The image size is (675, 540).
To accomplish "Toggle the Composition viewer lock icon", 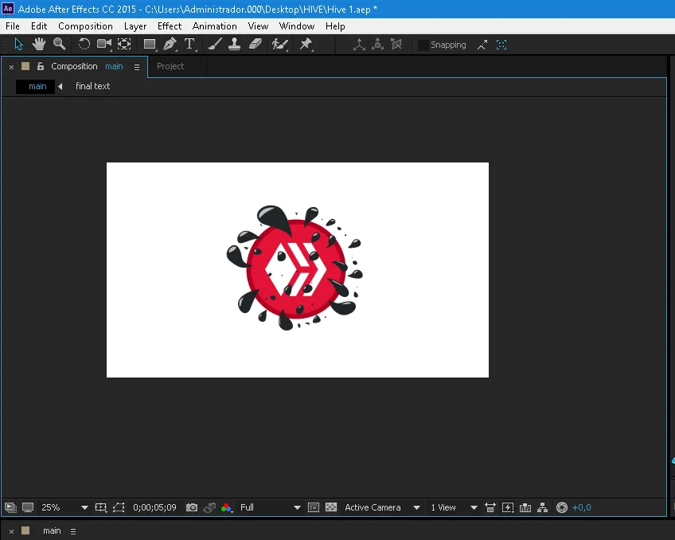I will click(x=41, y=66).
